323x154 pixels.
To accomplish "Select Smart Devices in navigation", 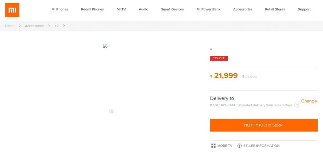I will 172,9.
